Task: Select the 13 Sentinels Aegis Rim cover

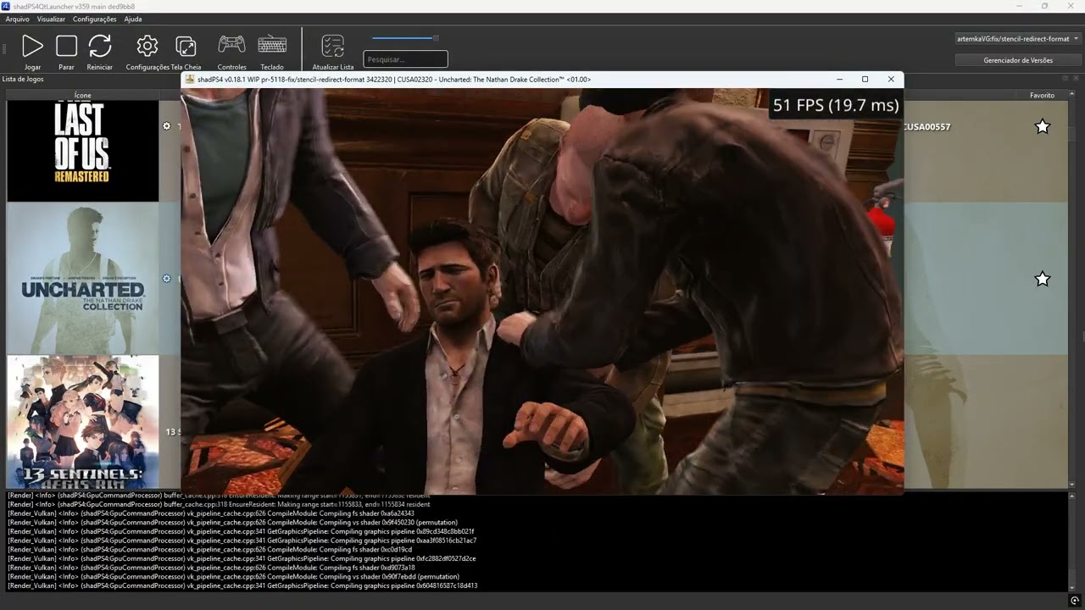Action: (x=82, y=422)
